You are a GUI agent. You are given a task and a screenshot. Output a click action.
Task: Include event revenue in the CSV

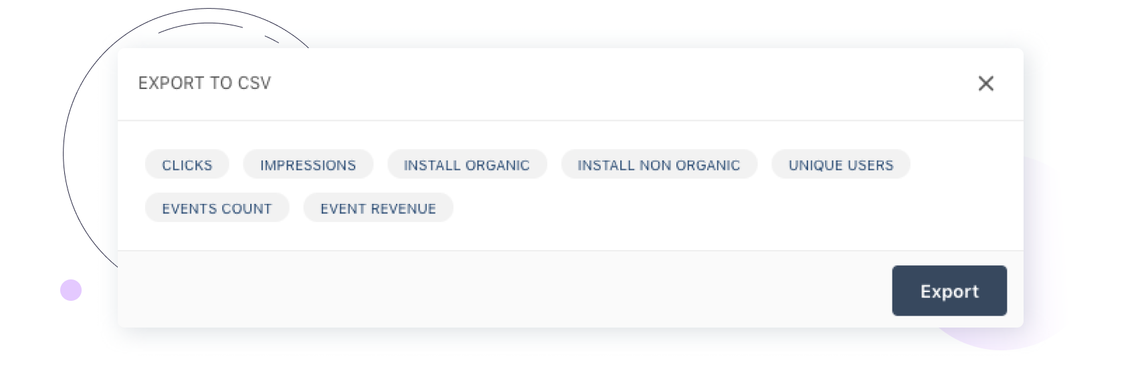click(378, 209)
